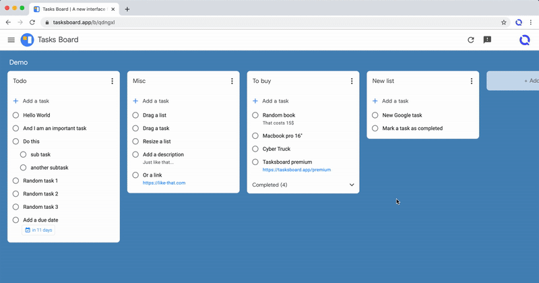
Task: Complete the New Google task item
Action: point(375,115)
